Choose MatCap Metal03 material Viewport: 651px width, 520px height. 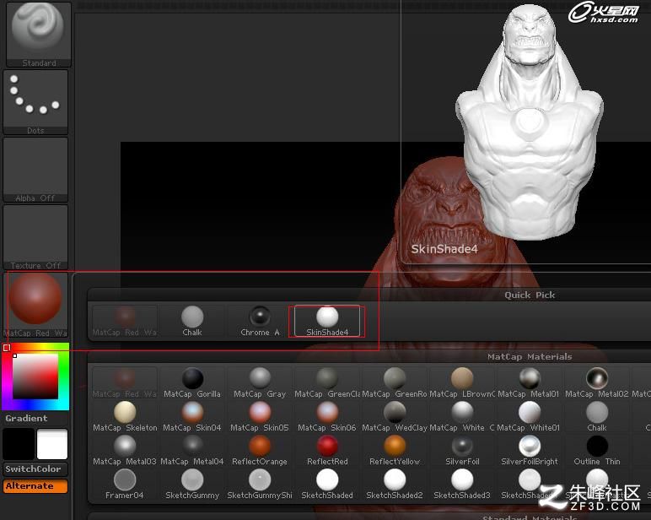click(x=125, y=450)
